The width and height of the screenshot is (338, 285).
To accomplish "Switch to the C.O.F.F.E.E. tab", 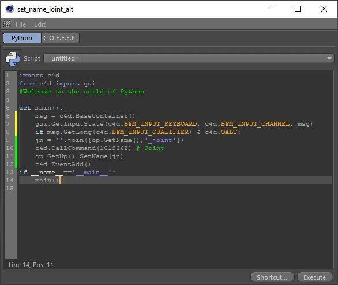I will [60, 38].
